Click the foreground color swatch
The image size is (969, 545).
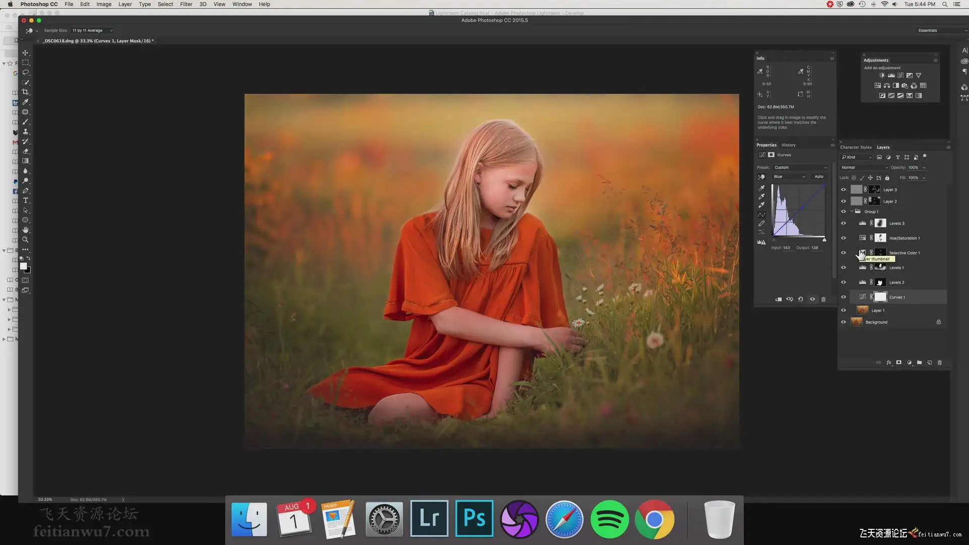click(x=23, y=266)
